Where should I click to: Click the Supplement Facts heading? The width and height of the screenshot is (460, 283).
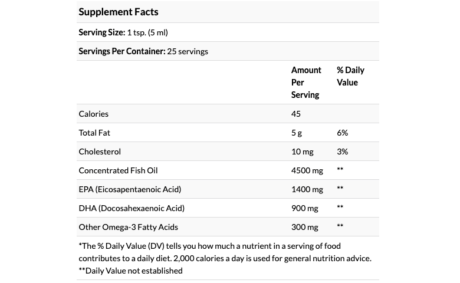pyautogui.click(x=119, y=12)
